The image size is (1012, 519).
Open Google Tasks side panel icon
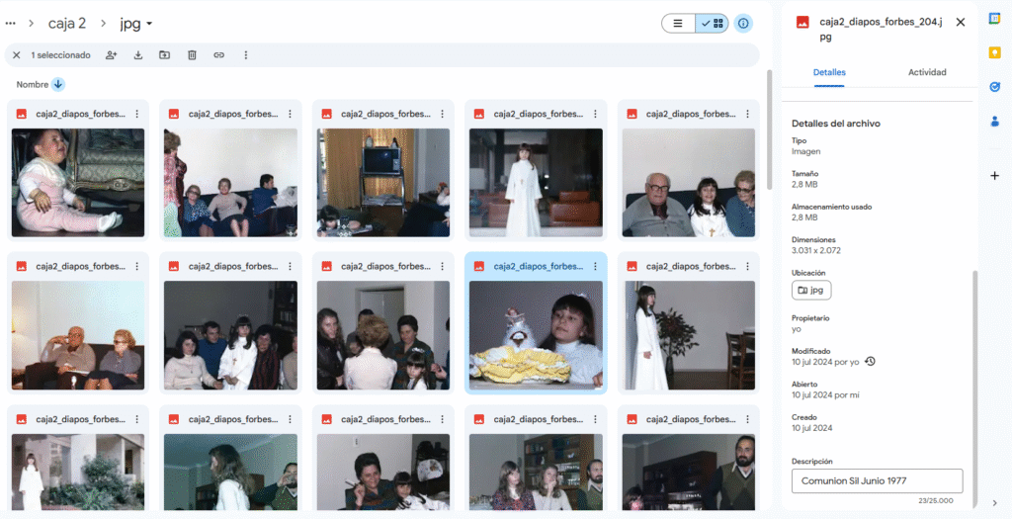[994, 87]
